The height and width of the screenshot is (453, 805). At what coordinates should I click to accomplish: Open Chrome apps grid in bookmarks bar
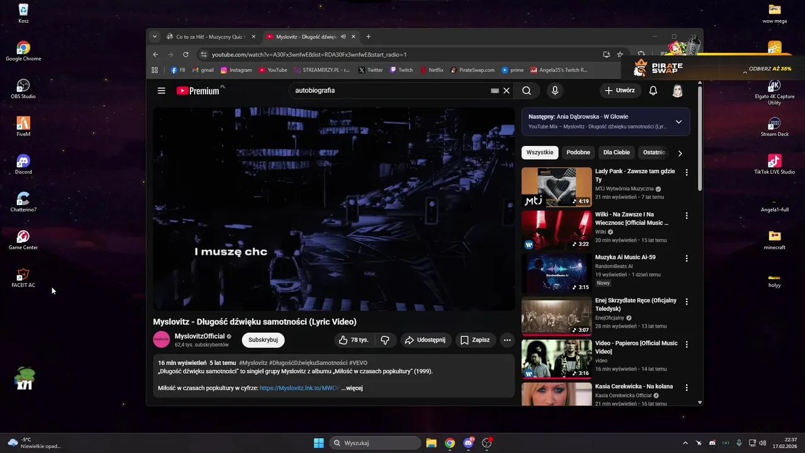click(155, 70)
